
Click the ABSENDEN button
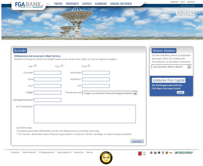point(137,141)
